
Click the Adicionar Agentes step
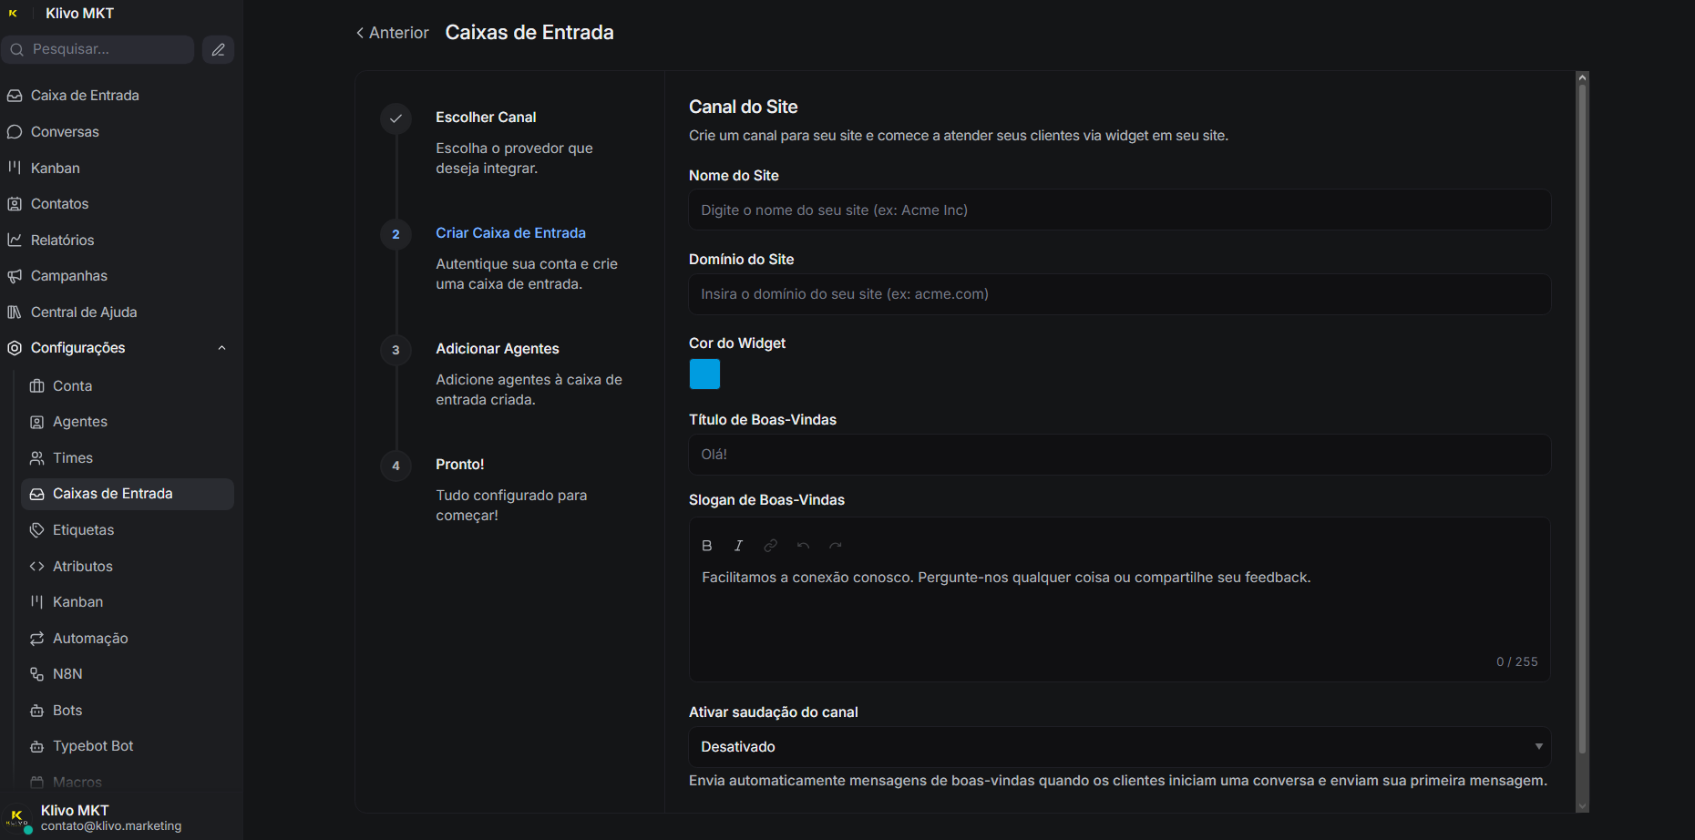tap(498, 349)
